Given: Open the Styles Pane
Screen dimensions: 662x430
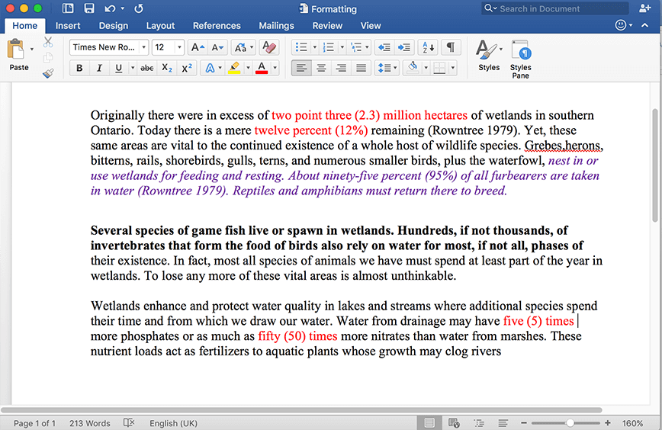Looking at the screenshot, I should [521, 58].
